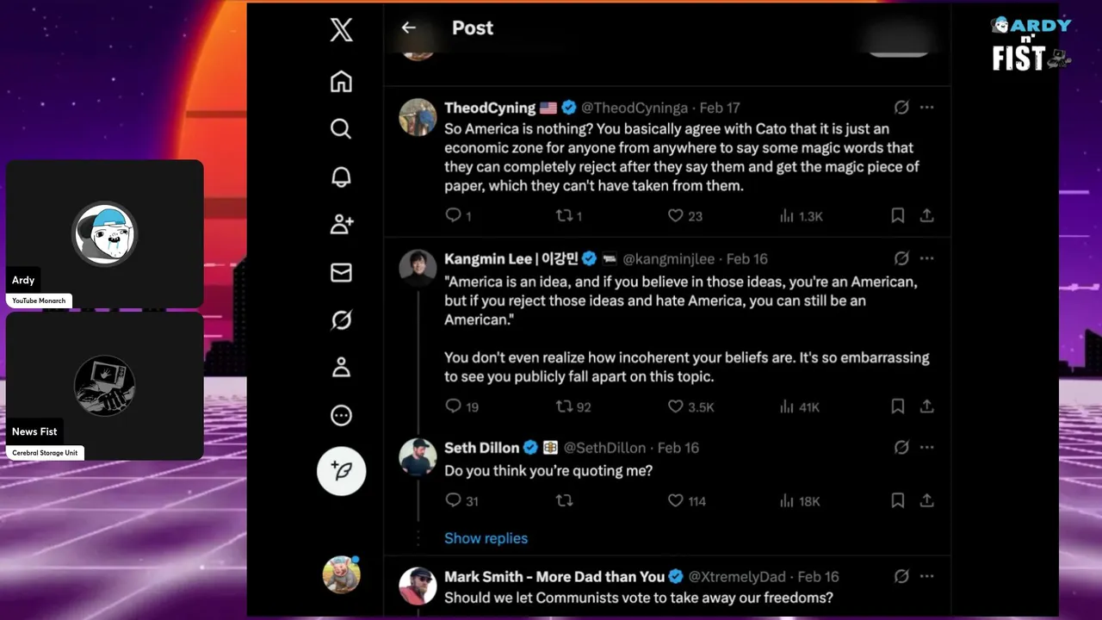Open the @SethDillon profile handle
The width and height of the screenshot is (1102, 620).
pos(604,448)
